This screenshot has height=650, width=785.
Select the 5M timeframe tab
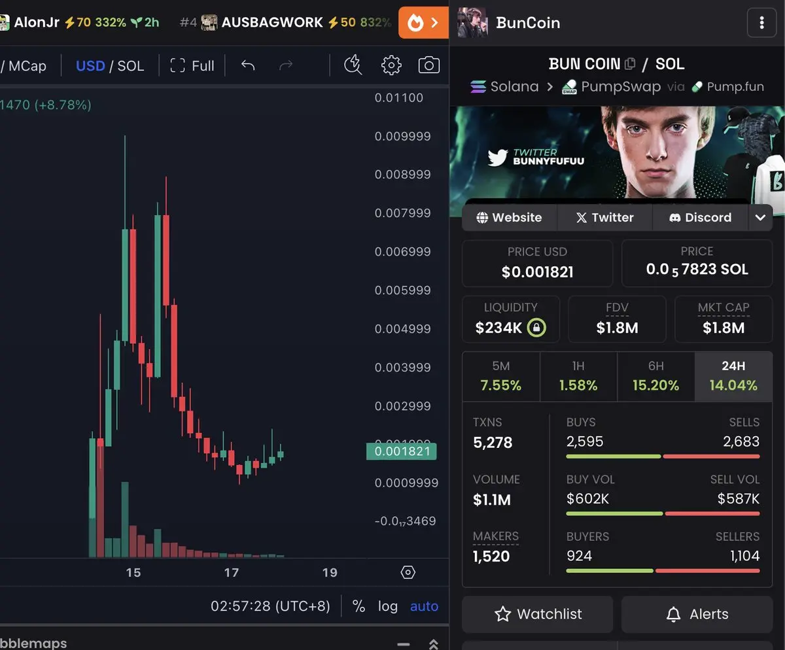tap(501, 377)
